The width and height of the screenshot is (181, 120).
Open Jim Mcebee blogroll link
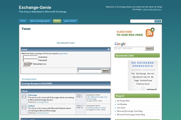click(x=122, y=104)
